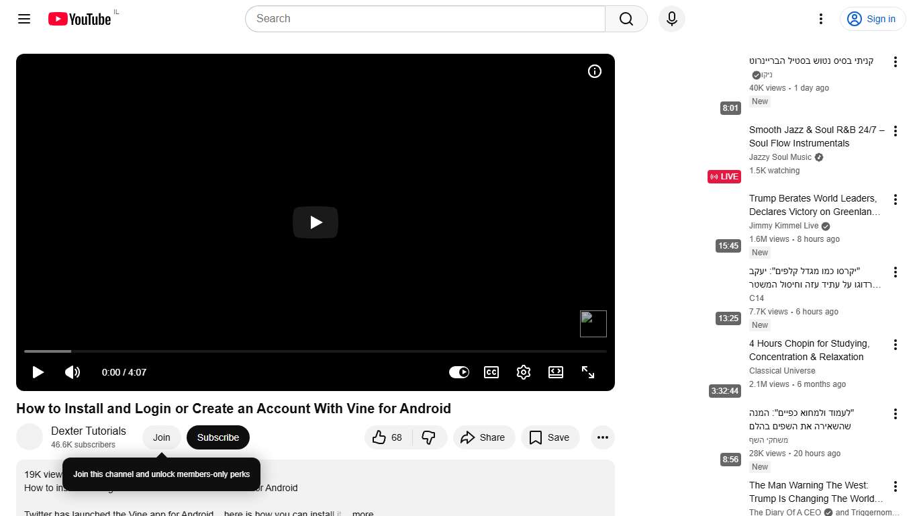Enter fullscreen mode
This screenshot has width=917, height=516.
(x=588, y=372)
